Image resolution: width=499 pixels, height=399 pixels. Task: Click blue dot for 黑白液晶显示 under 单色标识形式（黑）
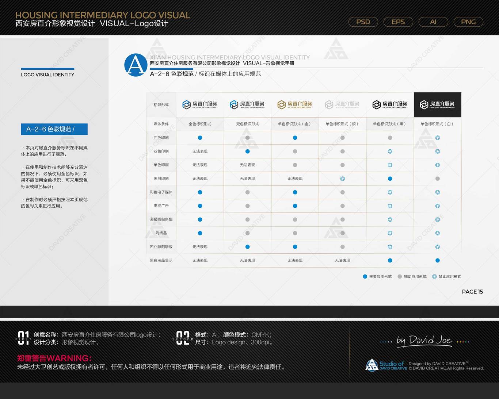coord(390,260)
